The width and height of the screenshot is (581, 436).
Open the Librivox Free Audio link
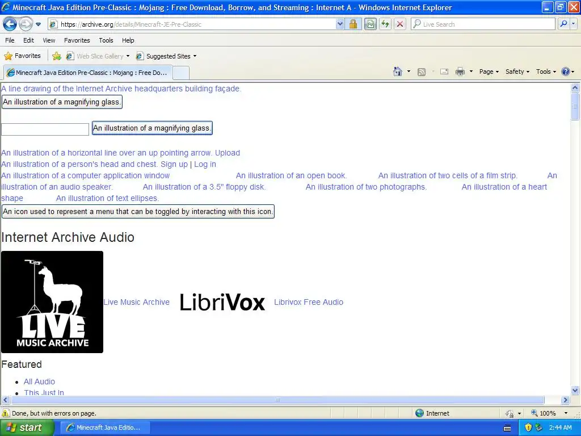click(x=309, y=302)
